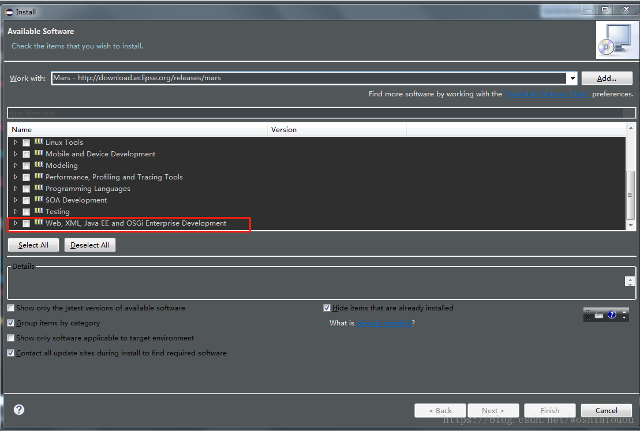The width and height of the screenshot is (640, 431).
Task: Expand the Testing tree node
Action: coord(16,211)
